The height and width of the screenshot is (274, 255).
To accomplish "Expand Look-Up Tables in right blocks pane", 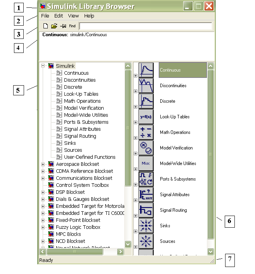I will click(x=135, y=122).
